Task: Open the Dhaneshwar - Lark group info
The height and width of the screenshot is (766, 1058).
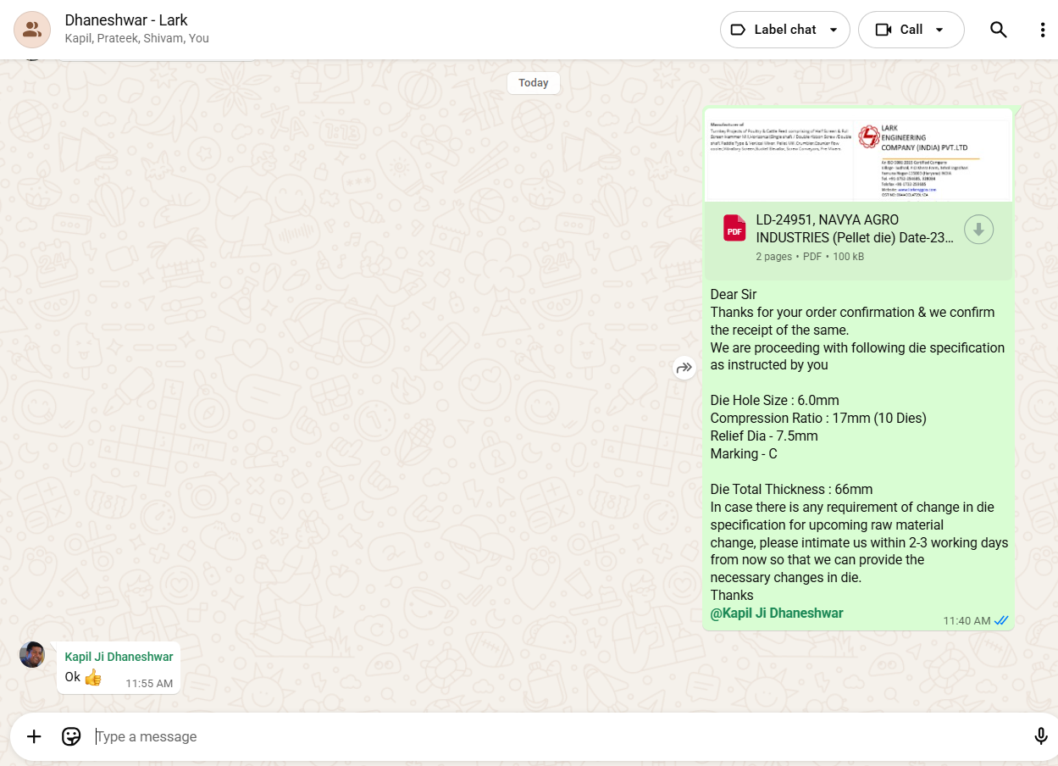Action: coord(126,20)
